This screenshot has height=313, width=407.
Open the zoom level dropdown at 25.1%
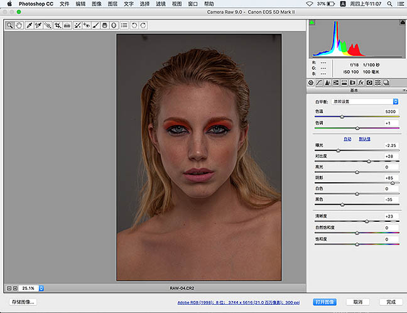pyautogui.click(x=41, y=288)
